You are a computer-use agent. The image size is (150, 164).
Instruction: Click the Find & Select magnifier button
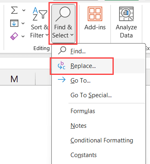pos(63,23)
